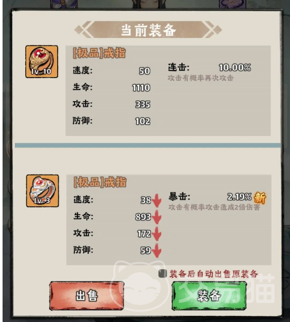Screen dimensions: 290x322
Task: Click the orange 新 badge next to 暴击
Action: click(x=260, y=198)
